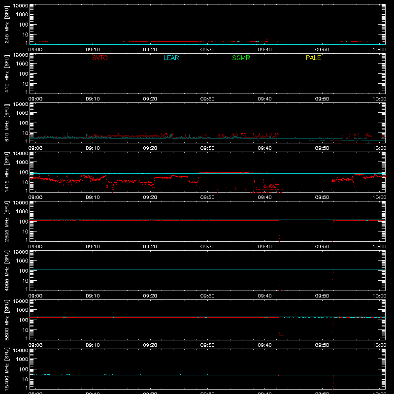Screen dimensions: 394x394
Task: Click 09:20 time label under 410 MHz panel
Action: click(150, 99)
